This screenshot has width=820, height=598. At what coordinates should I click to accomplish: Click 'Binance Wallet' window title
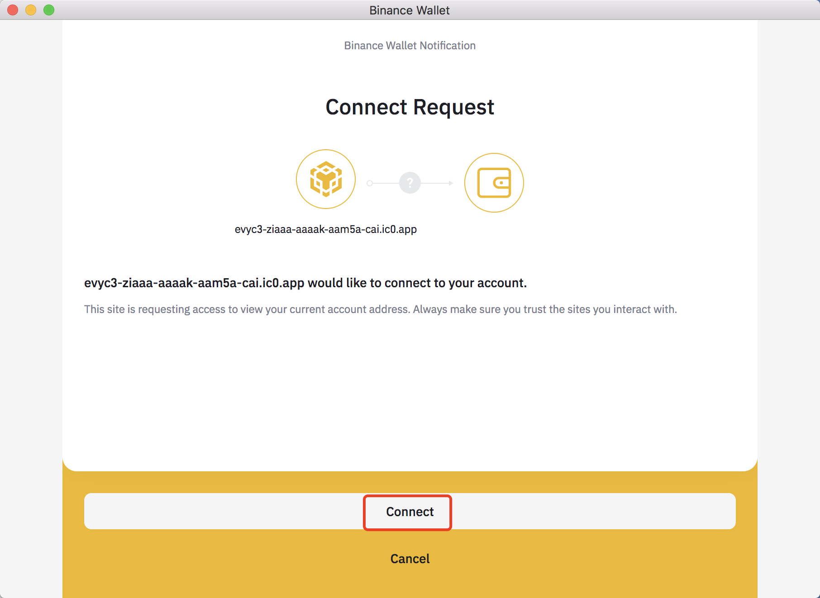click(x=410, y=10)
